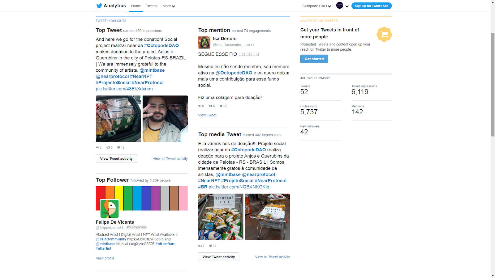The height and width of the screenshot is (278, 495).
Task: Click #ProjectoSocial hashtag in Top Tweet
Action: pos(113,82)
